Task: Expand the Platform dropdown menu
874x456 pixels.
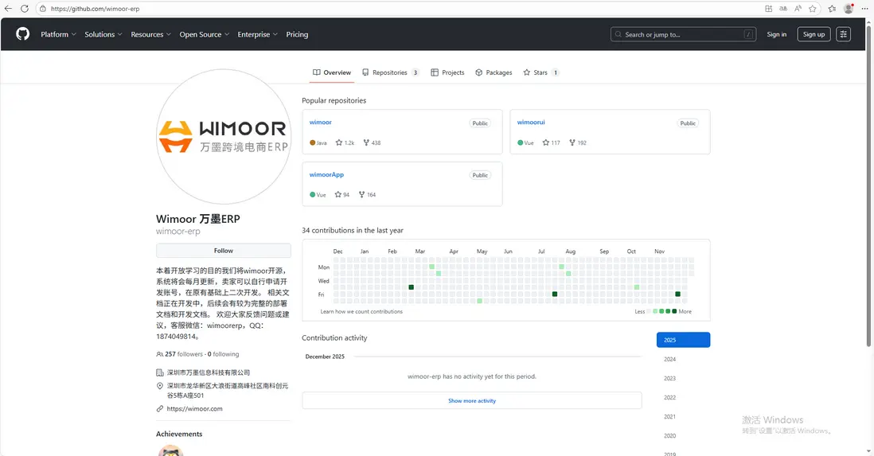Action: coord(58,34)
